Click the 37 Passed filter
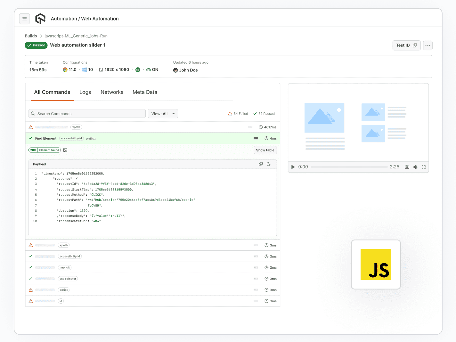The width and height of the screenshot is (456, 342). click(x=264, y=113)
